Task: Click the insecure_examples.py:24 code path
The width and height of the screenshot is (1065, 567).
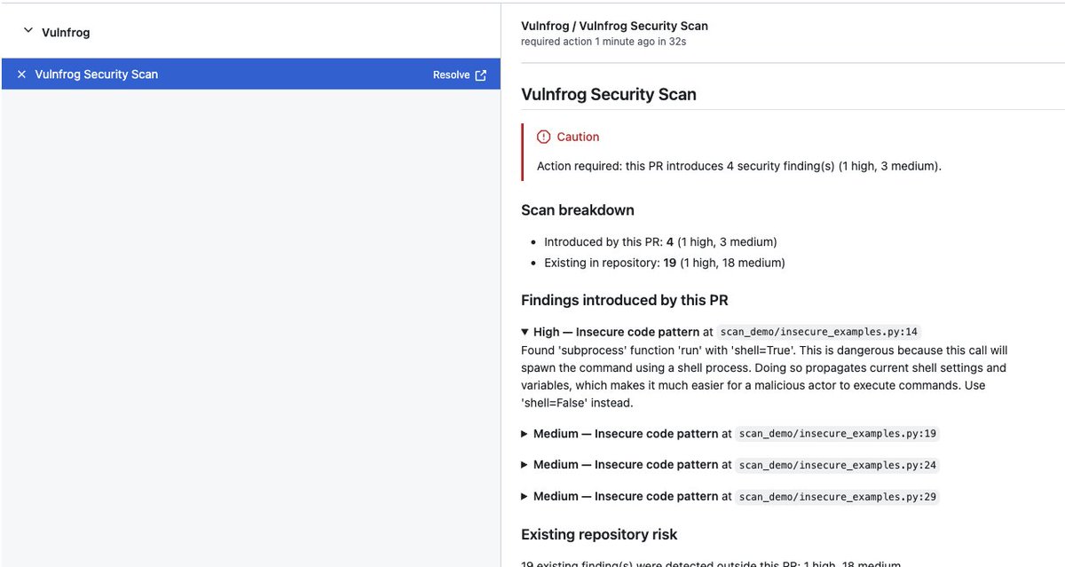Action: point(838,465)
